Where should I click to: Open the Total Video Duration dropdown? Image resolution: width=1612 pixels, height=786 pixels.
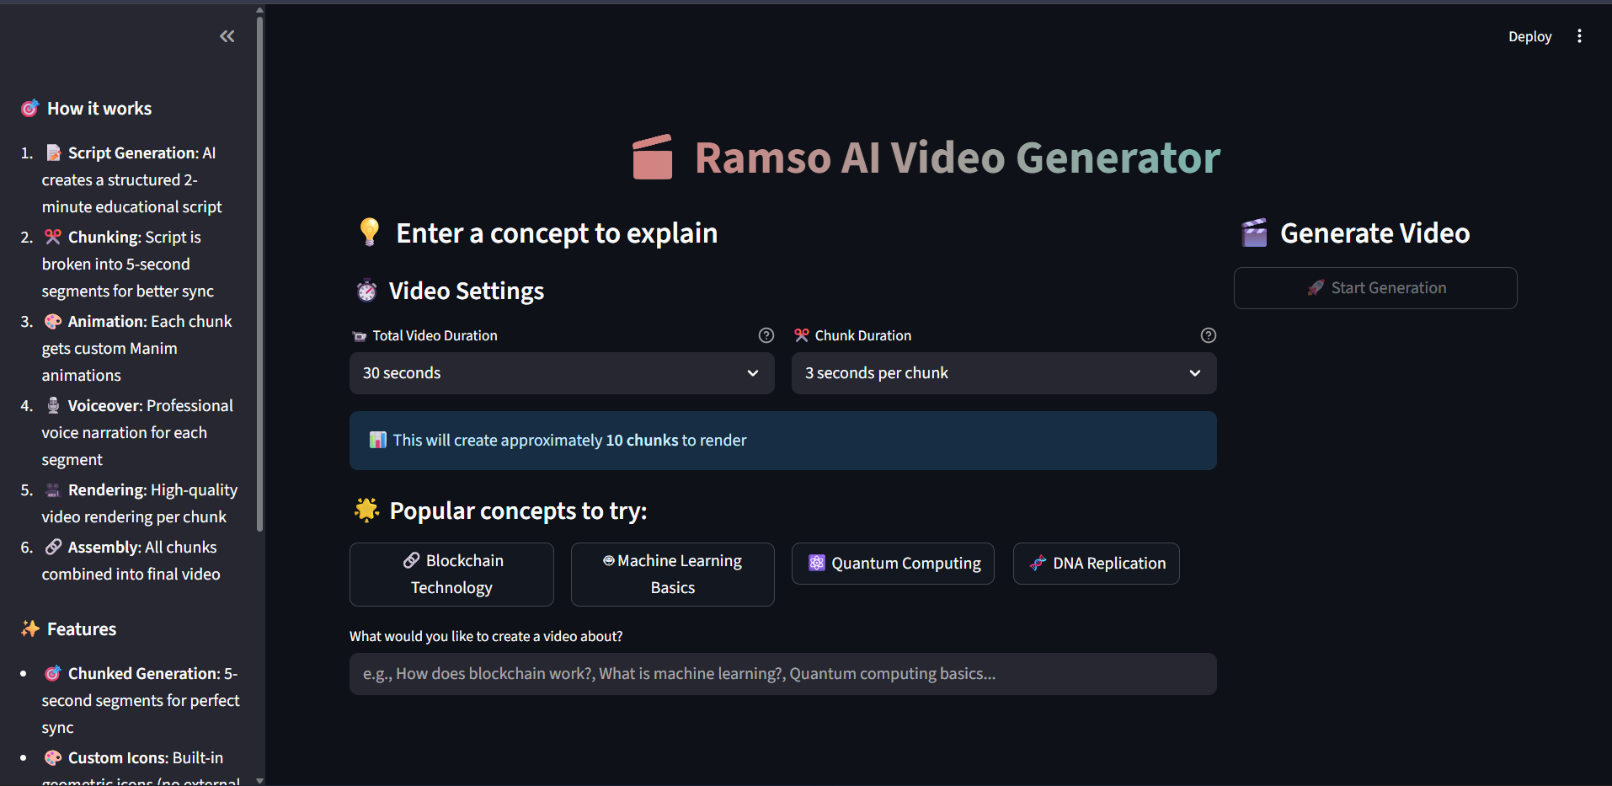pos(562,373)
